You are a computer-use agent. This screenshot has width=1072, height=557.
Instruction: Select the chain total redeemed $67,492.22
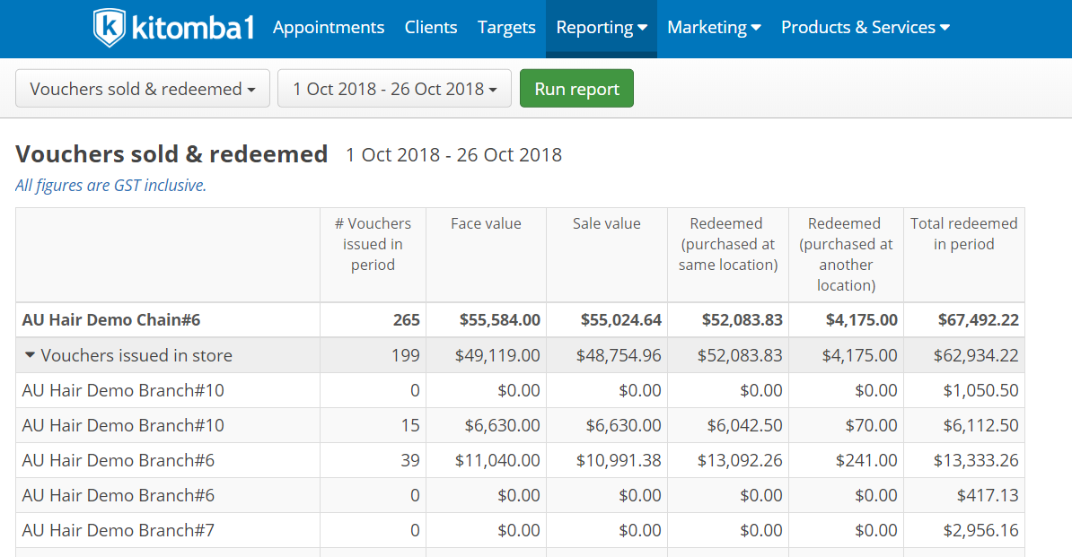tap(979, 319)
